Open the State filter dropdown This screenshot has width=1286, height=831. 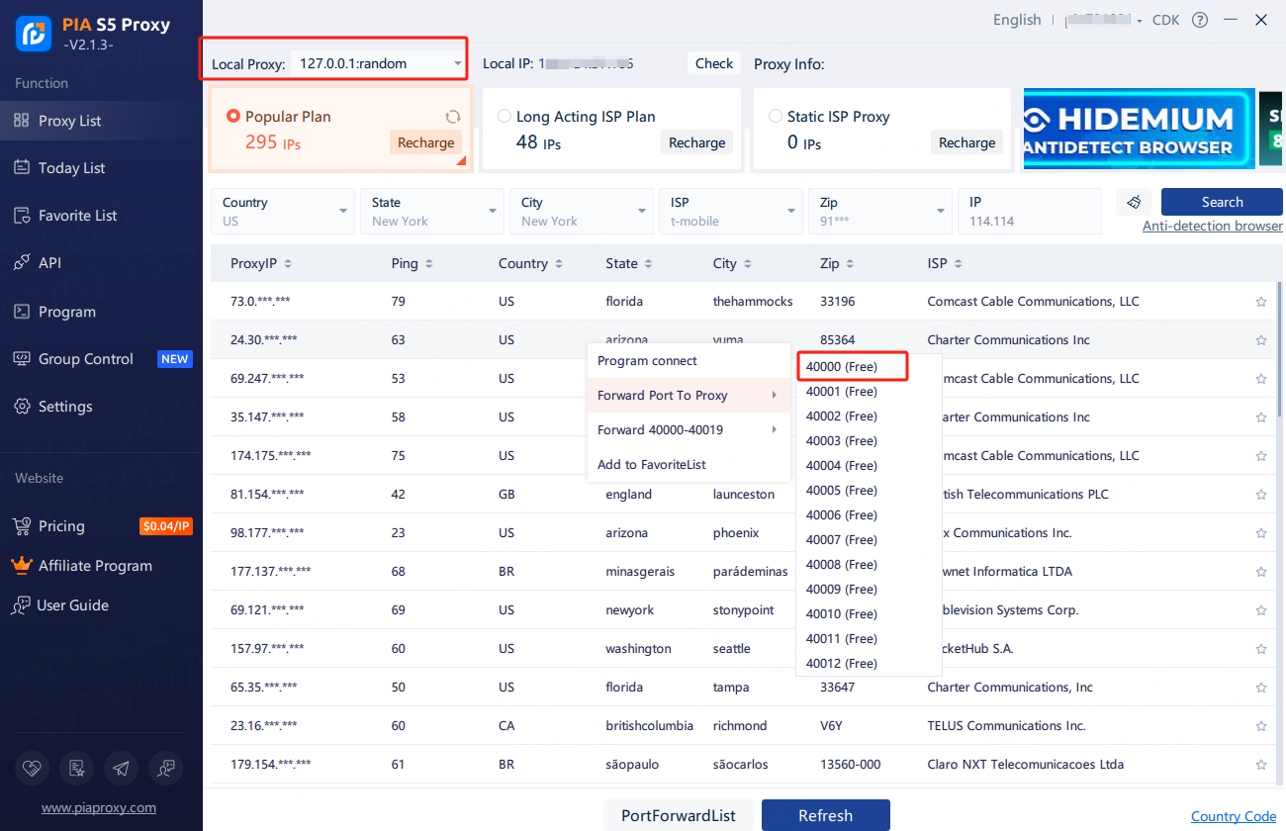pos(432,211)
